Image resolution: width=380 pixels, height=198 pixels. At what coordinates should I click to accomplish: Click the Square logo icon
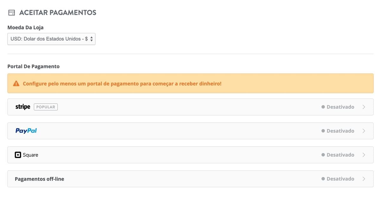coord(18,155)
